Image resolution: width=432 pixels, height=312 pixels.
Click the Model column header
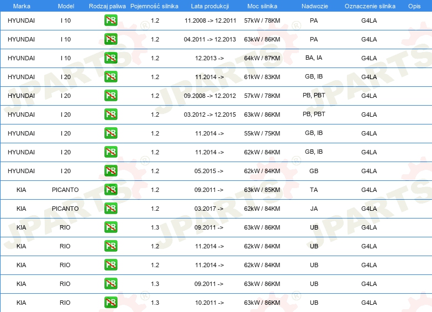[66, 6]
